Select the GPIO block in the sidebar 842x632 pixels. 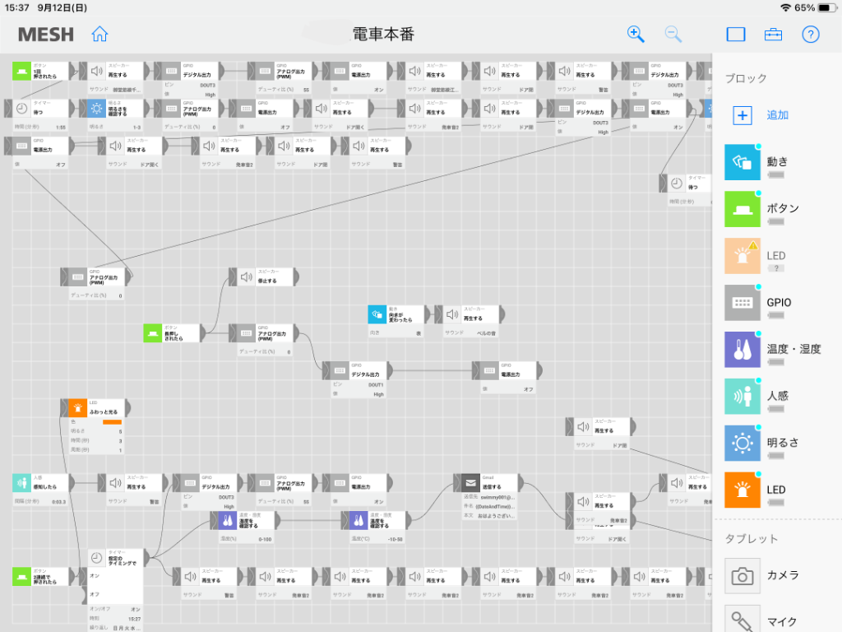(743, 303)
